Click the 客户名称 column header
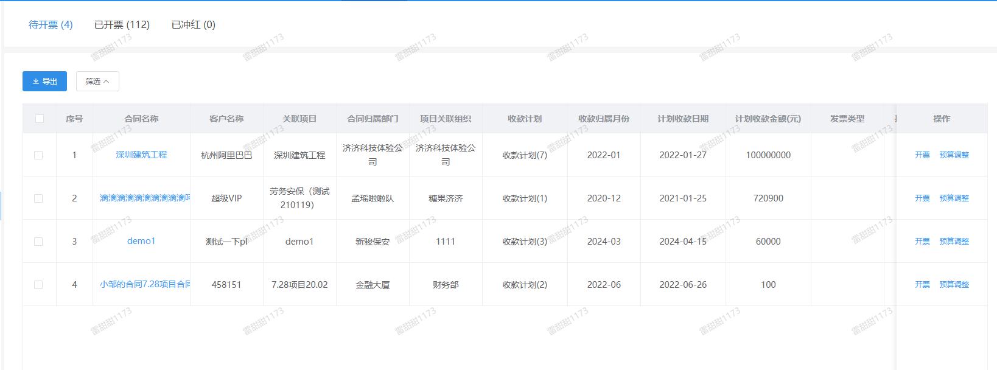The width and height of the screenshot is (997, 370). pyautogui.click(x=226, y=119)
